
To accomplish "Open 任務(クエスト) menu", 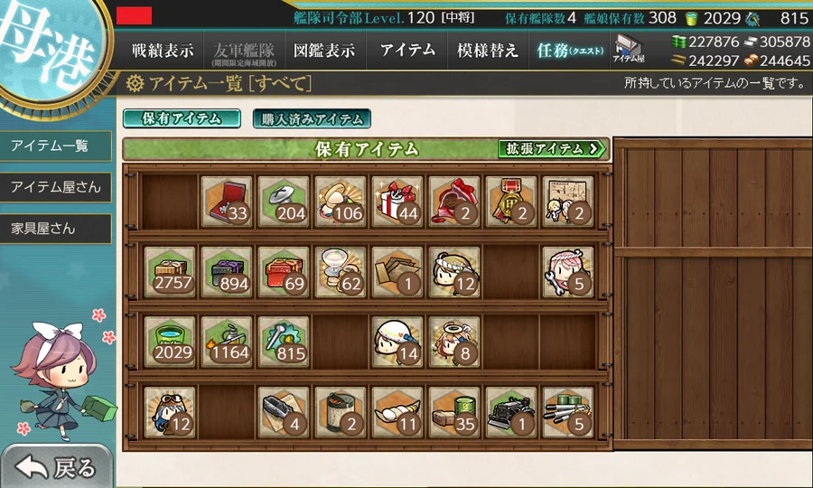I will 569,51.
